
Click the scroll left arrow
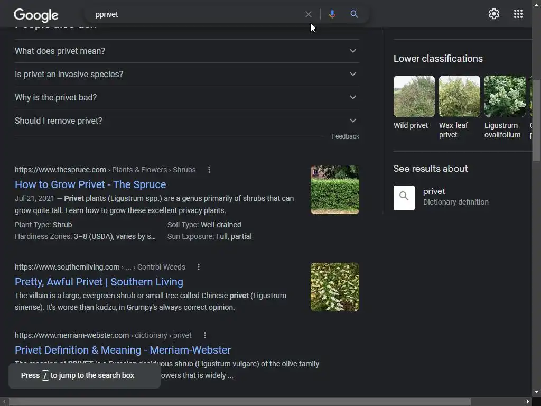click(4, 402)
